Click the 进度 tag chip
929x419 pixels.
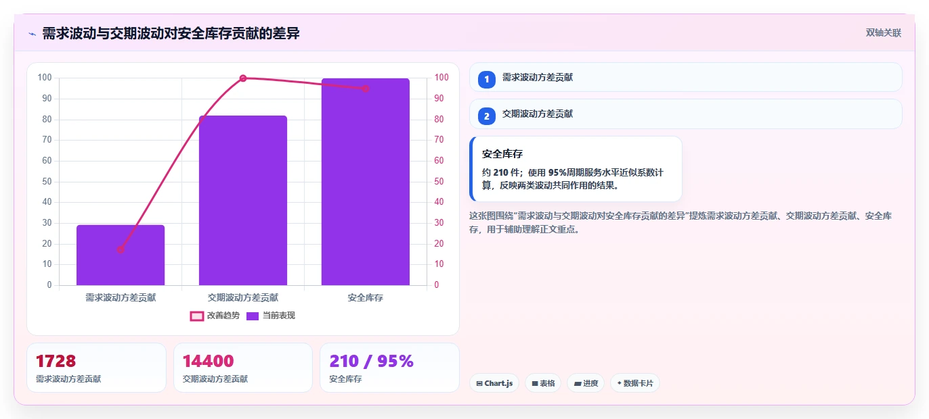click(x=586, y=383)
